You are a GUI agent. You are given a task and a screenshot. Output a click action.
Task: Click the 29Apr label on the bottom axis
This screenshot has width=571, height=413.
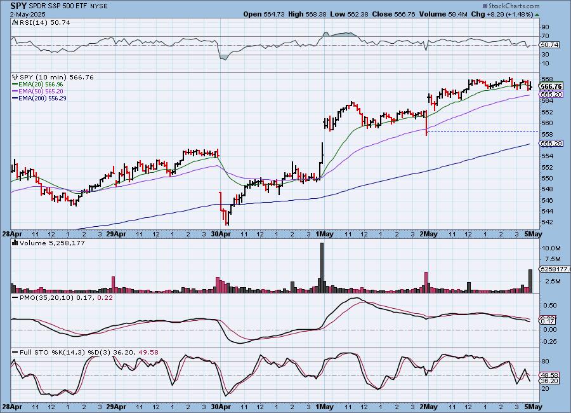click(x=116, y=407)
